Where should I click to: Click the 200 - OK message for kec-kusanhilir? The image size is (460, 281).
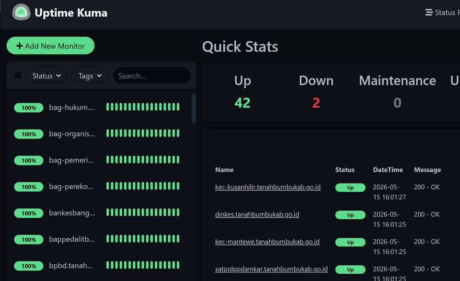426,187
